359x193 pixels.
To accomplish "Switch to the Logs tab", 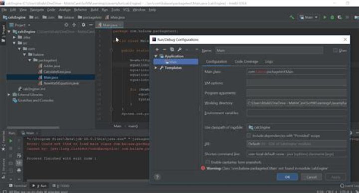I will (x=269, y=61).
